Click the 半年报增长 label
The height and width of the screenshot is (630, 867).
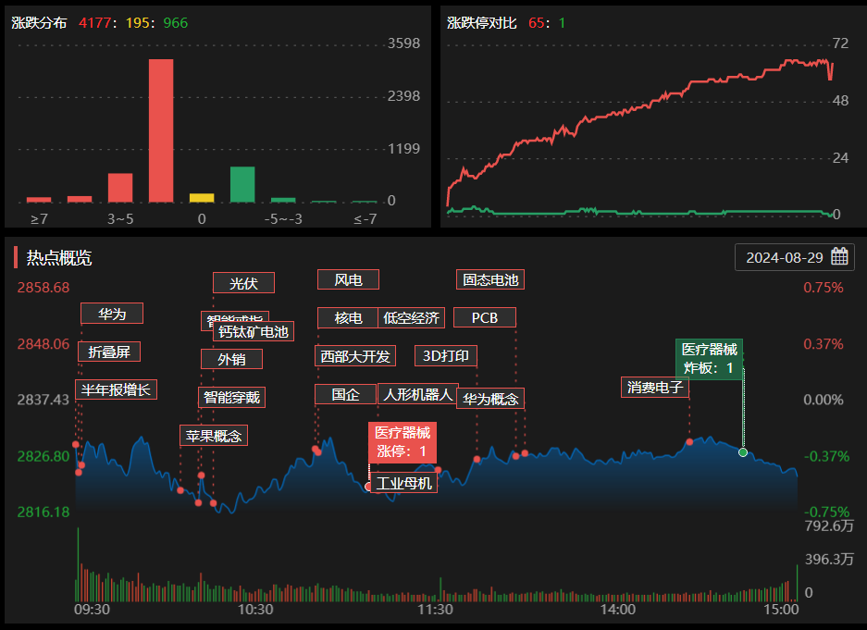(x=116, y=389)
